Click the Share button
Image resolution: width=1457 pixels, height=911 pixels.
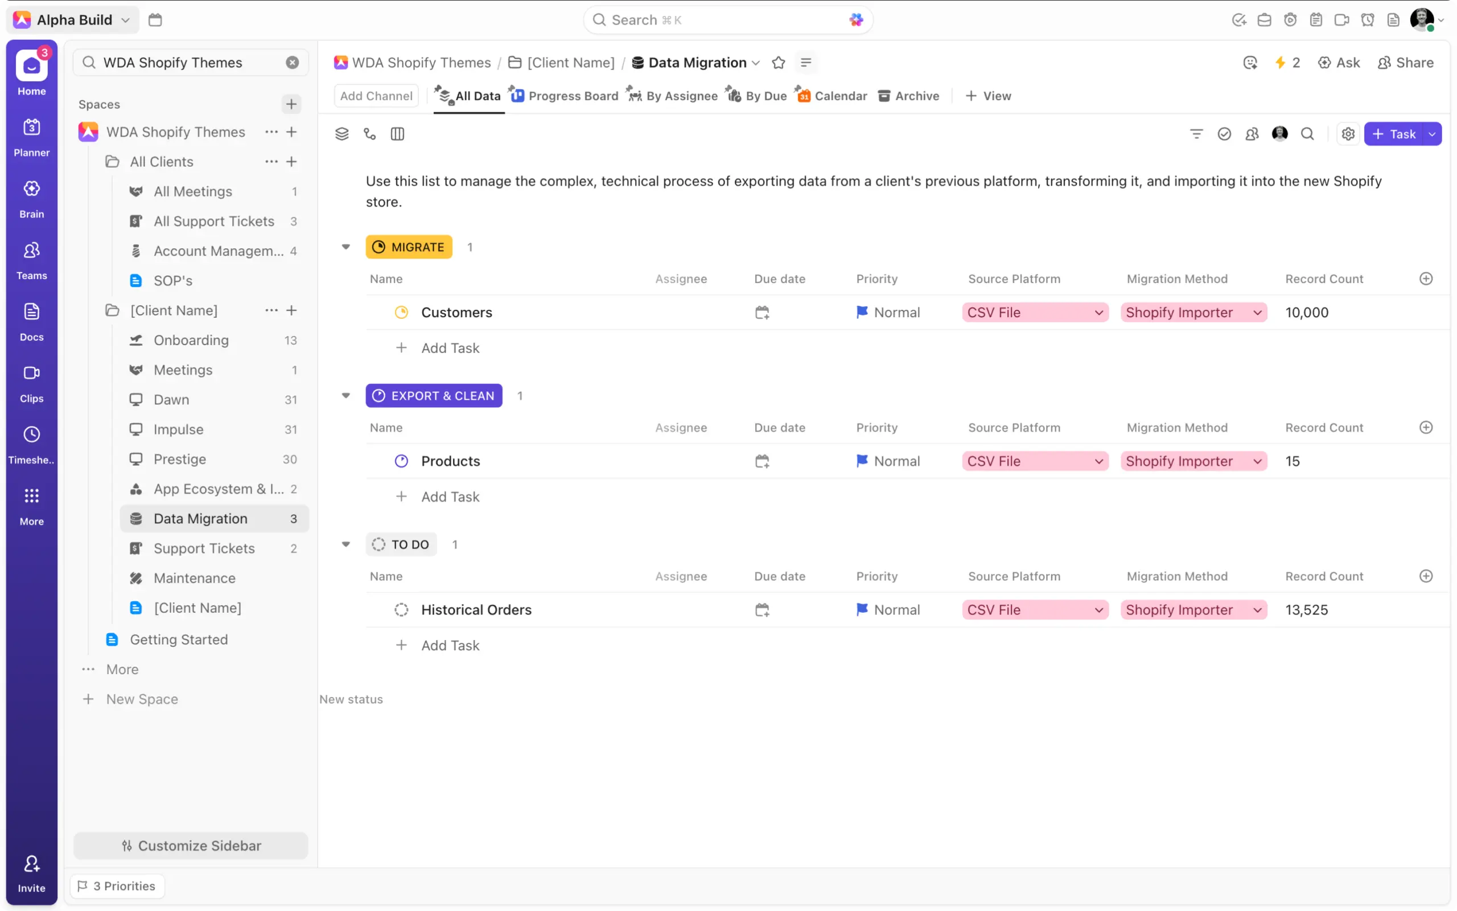[1405, 63]
